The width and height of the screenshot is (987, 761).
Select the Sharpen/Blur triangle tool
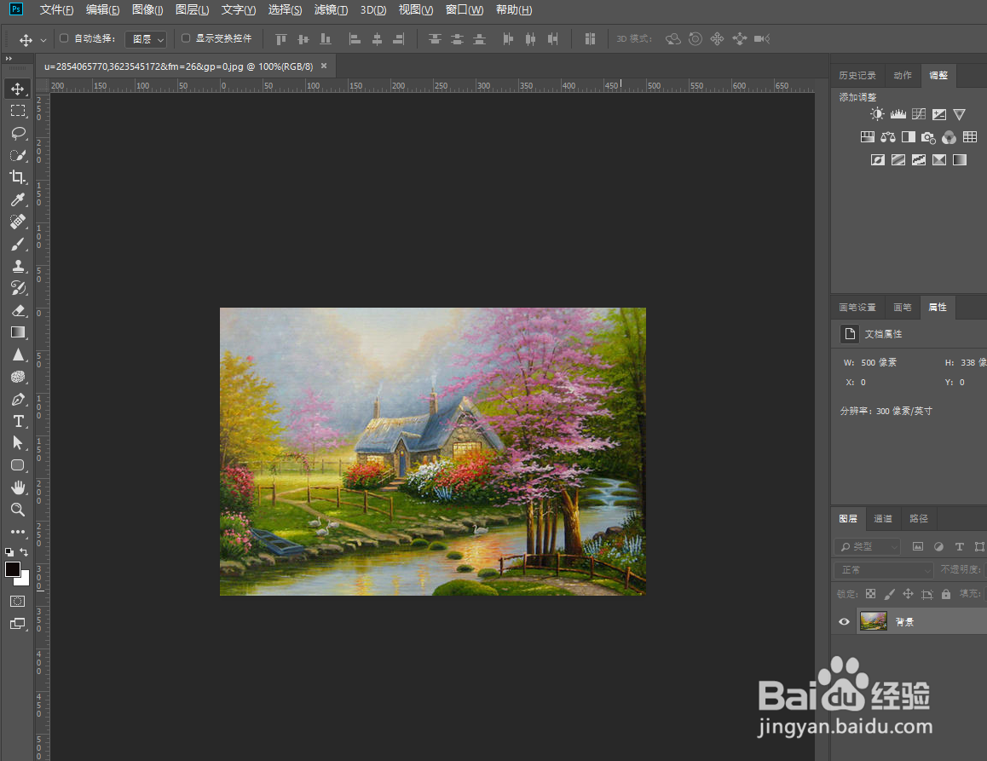pos(18,355)
